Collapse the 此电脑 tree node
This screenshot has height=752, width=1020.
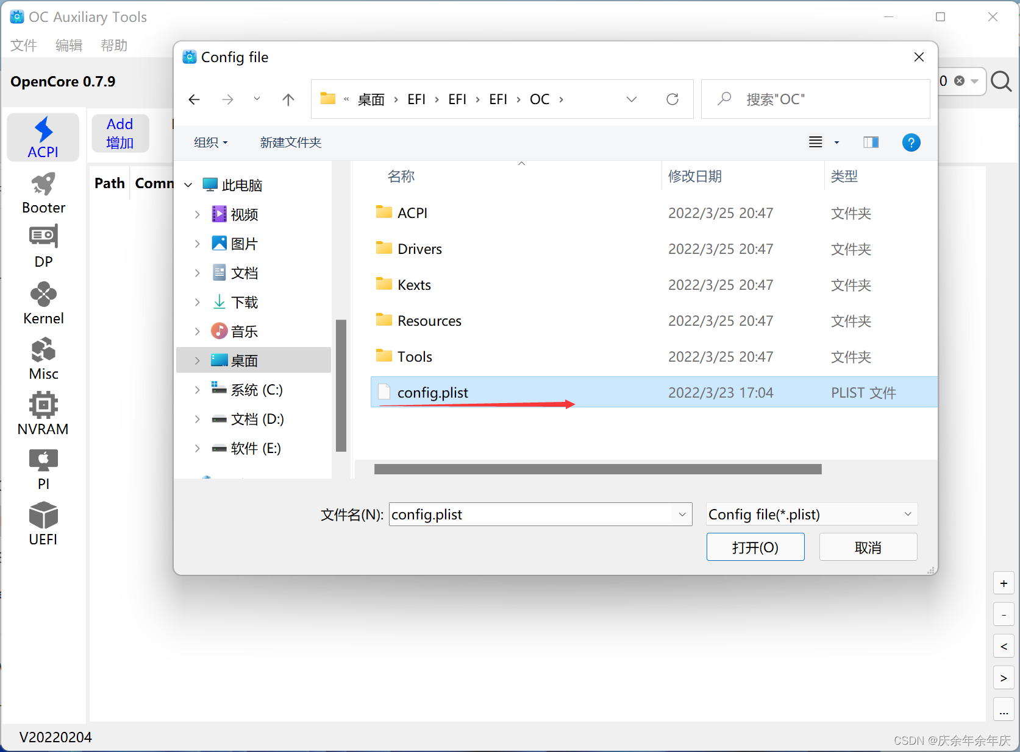point(188,185)
